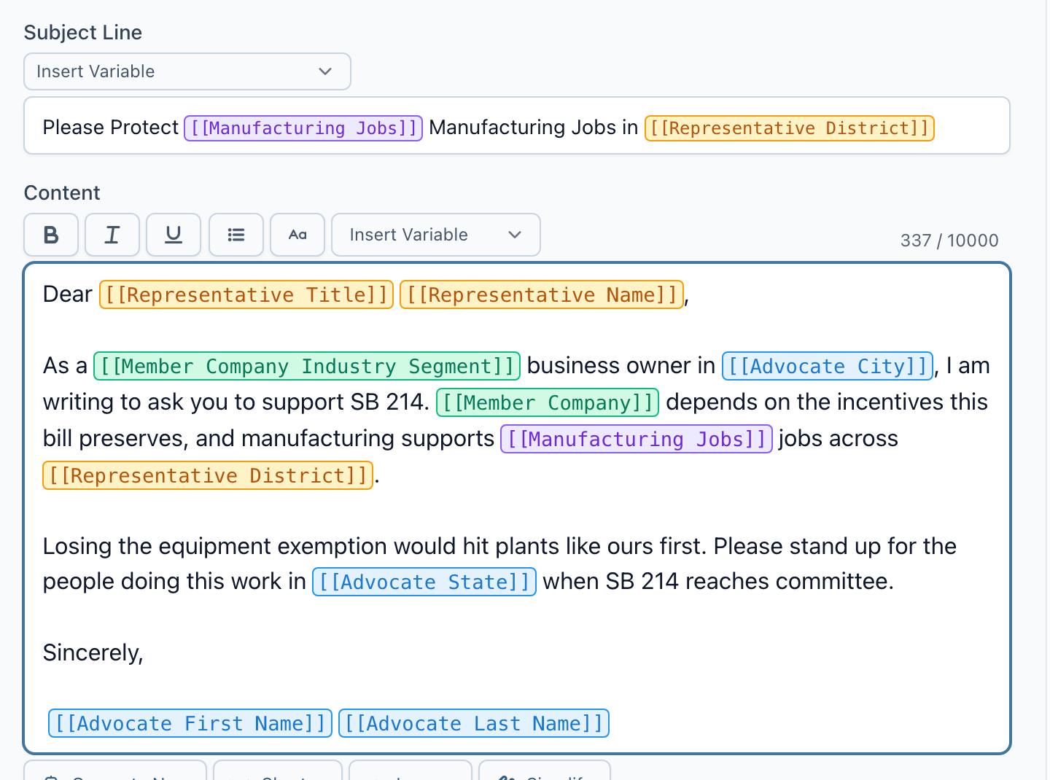
Task: Select the green Member Company token
Action: (548, 402)
